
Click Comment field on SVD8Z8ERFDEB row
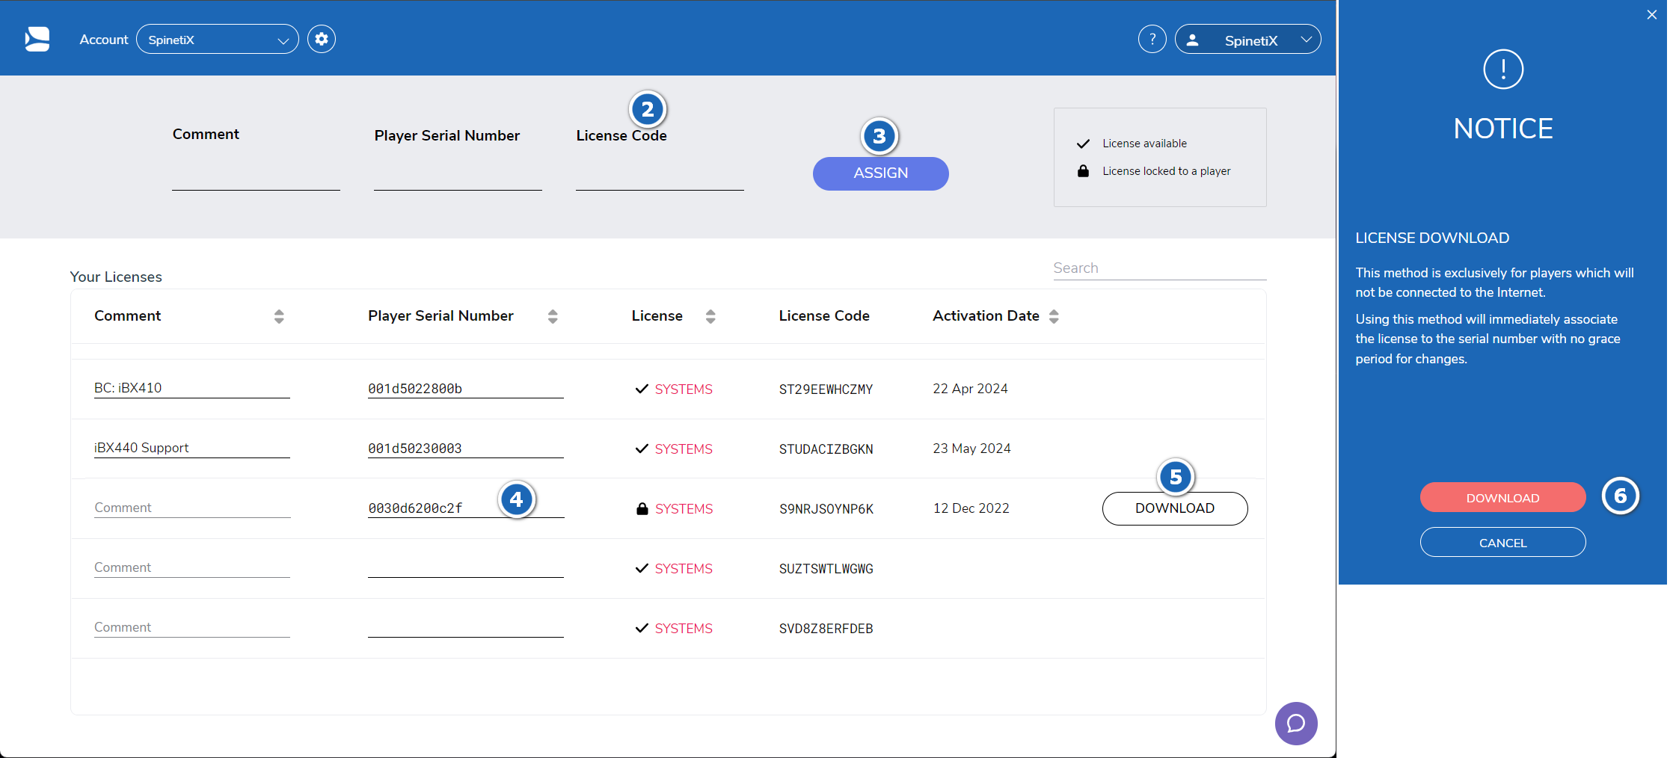[x=191, y=627]
